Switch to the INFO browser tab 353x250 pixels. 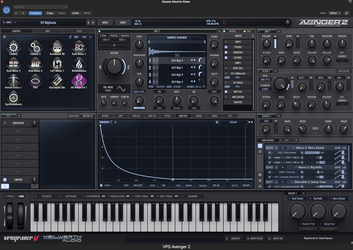click(48, 31)
